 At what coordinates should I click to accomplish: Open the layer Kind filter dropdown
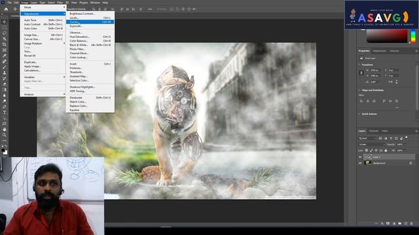(367, 138)
